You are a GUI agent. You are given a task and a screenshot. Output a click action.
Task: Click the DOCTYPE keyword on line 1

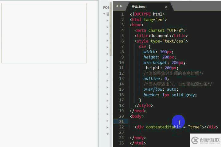(x=142, y=14)
